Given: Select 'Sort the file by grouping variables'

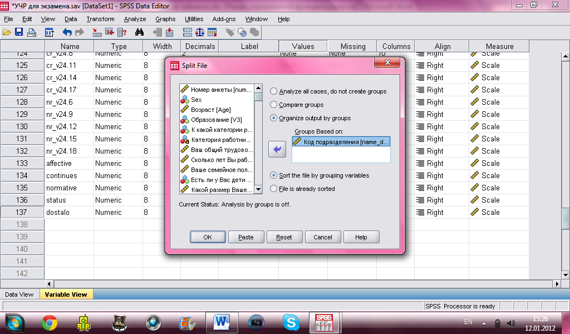Looking at the screenshot, I should [320, 175].
